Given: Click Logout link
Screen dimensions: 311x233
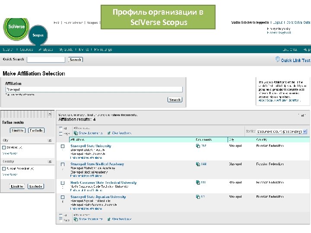Looking at the screenshot, I should coord(278,22).
